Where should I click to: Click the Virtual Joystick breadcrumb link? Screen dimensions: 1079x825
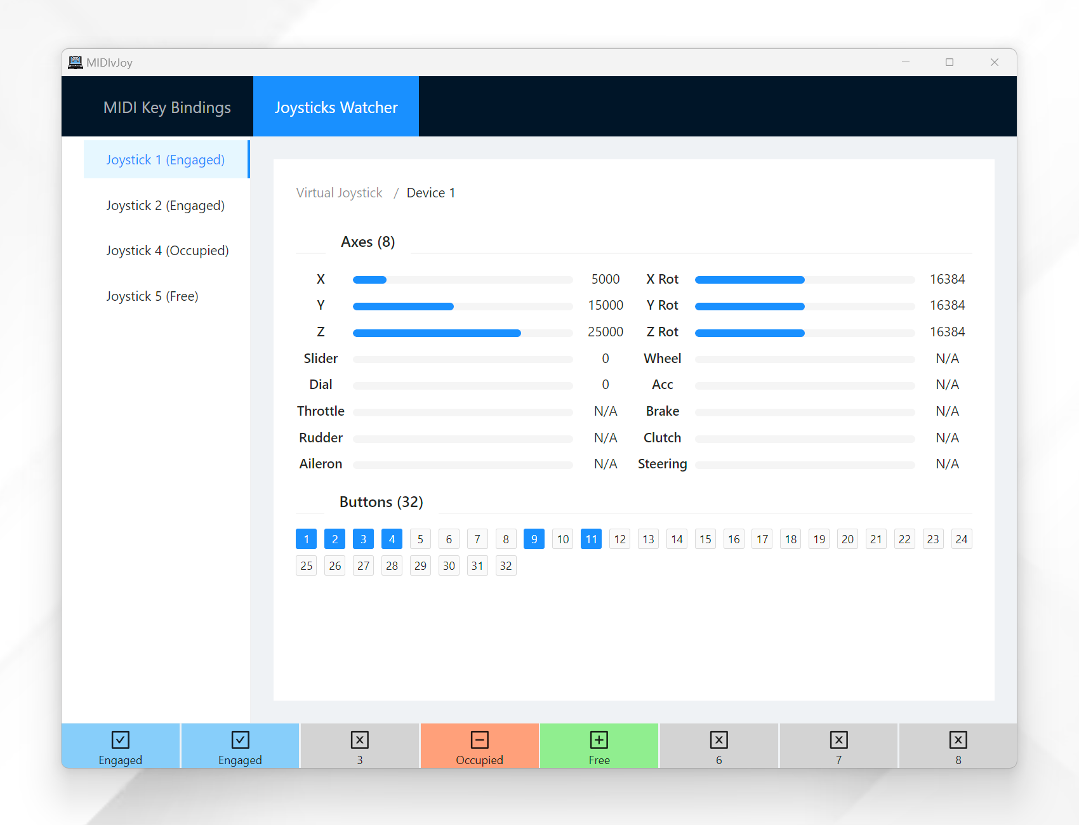340,193
